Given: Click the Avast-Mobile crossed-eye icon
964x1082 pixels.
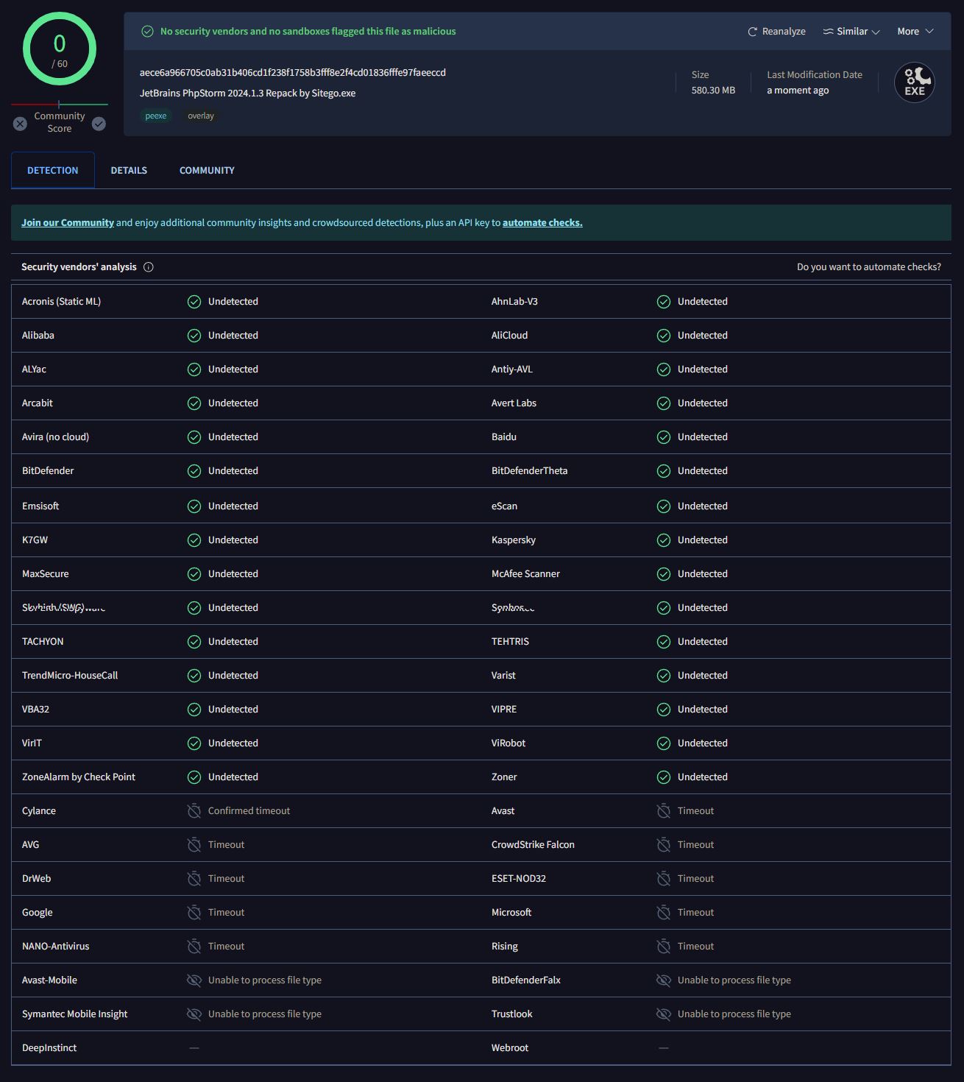Looking at the screenshot, I should (x=194, y=980).
